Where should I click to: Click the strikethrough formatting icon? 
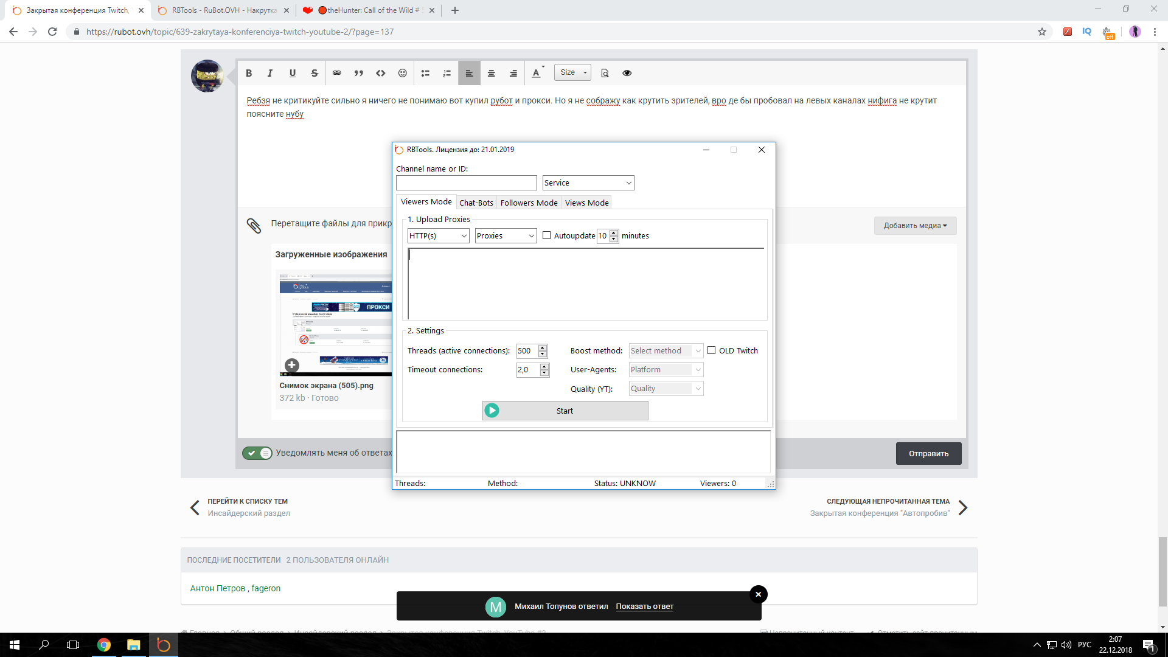point(315,73)
